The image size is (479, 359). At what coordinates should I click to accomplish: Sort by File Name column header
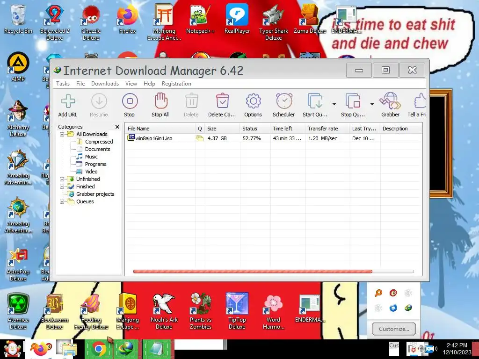click(x=160, y=129)
